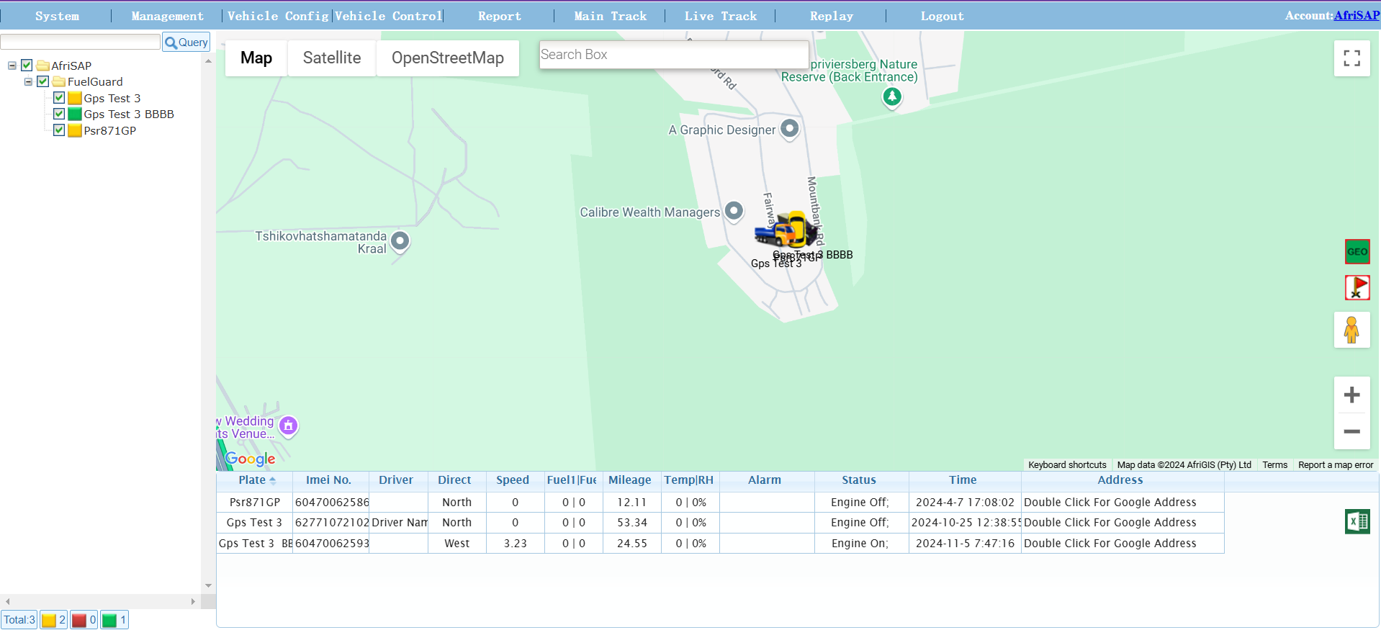The image size is (1381, 630).
Task: Click yellow status icon of Psr871GP
Action: point(75,130)
